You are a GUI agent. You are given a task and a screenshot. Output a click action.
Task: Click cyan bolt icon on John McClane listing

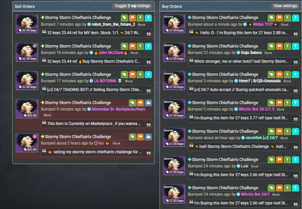coord(148,46)
